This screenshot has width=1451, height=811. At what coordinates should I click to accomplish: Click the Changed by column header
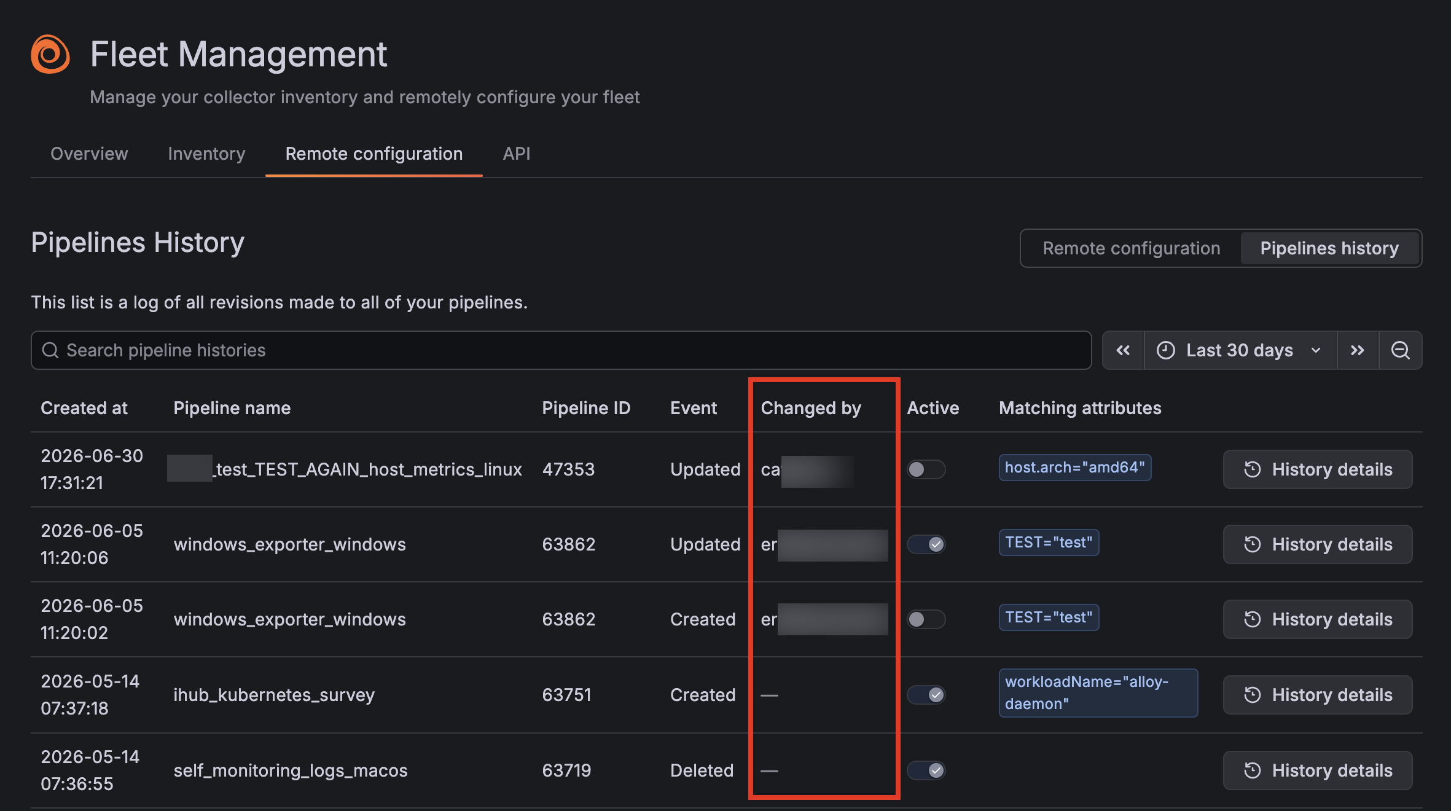(811, 408)
